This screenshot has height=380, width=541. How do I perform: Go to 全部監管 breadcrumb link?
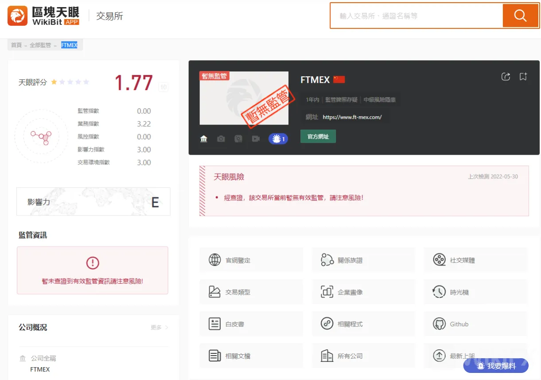pyautogui.click(x=40, y=45)
